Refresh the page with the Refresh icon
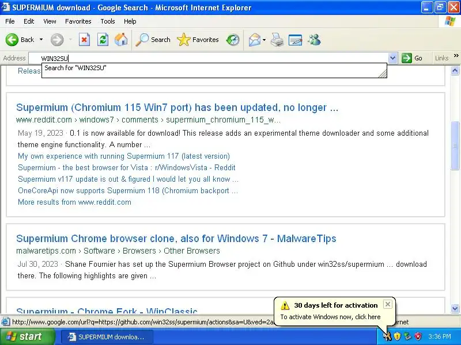Image resolution: width=461 pixels, height=345 pixels. [x=103, y=40]
